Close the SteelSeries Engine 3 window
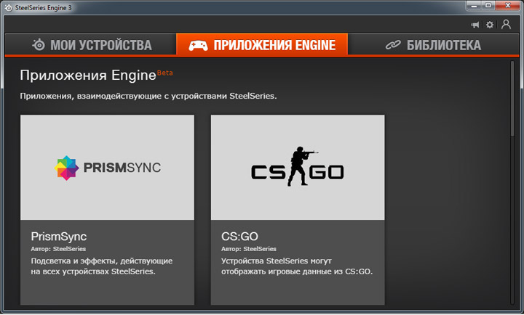 [x=508, y=5]
